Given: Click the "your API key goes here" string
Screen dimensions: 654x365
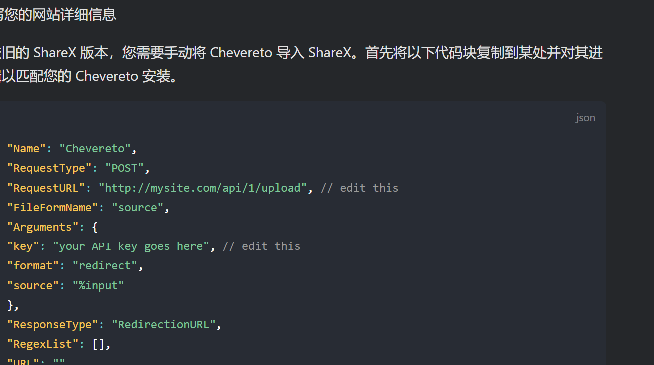Looking at the screenshot, I should point(131,246).
